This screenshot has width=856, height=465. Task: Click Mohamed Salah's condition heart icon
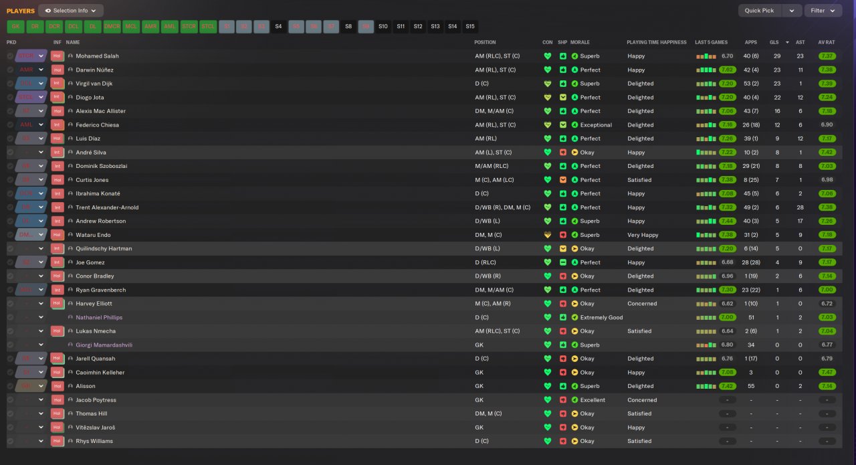pyautogui.click(x=548, y=56)
